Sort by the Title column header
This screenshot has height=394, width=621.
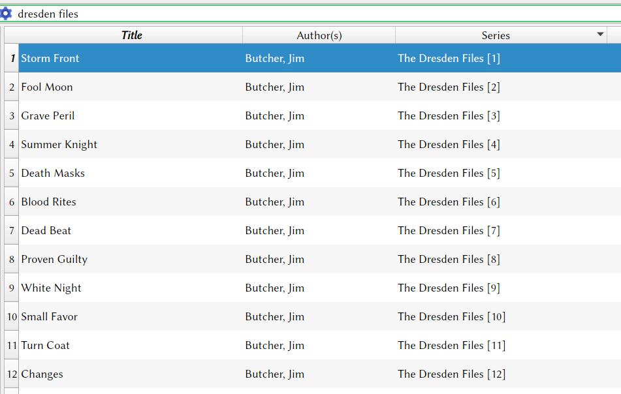[131, 35]
